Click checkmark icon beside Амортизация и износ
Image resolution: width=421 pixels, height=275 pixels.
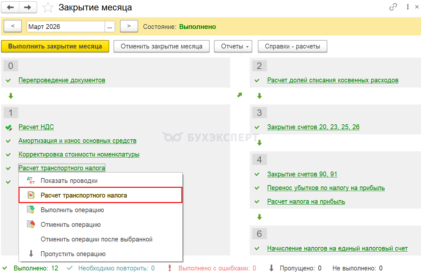tap(8, 141)
